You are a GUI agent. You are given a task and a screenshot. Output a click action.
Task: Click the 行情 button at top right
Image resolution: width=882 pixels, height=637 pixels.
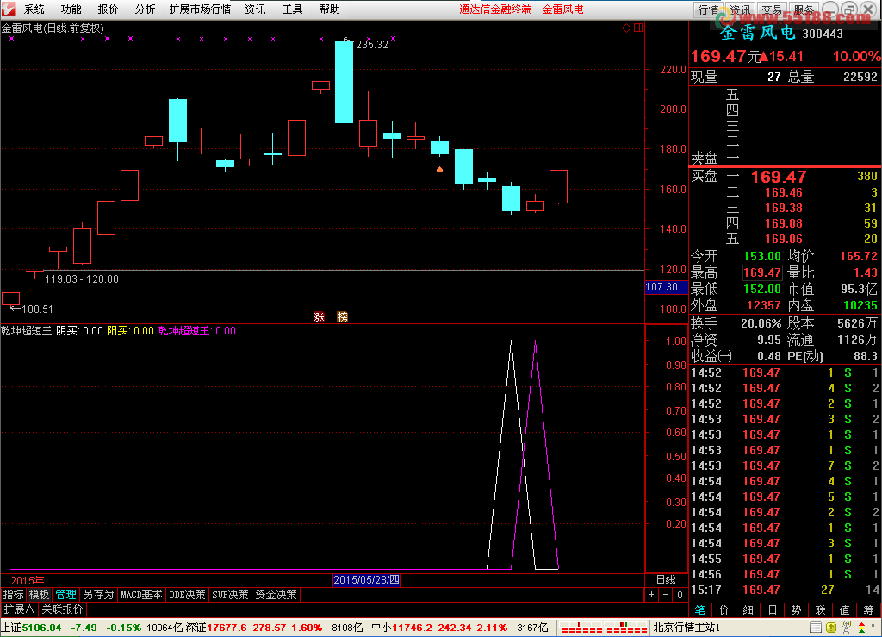coord(708,9)
